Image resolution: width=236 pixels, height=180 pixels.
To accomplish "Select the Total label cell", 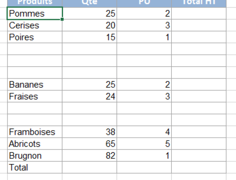I will 34,167.
